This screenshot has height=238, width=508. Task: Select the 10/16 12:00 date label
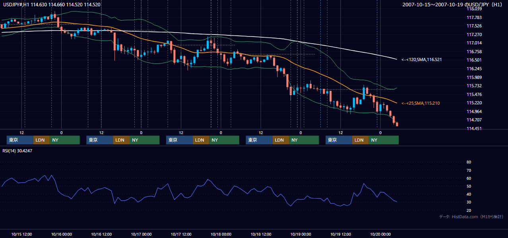point(101,234)
